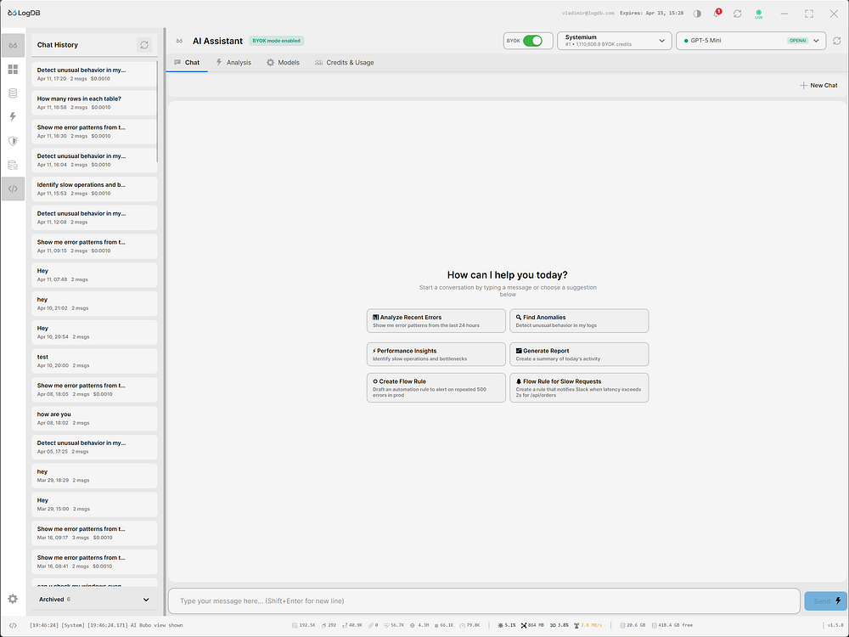Click the BYOK mode enabled badge
The width and height of the screenshot is (849, 637).
(276, 41)
